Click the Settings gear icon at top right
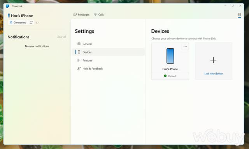The image size is (249, 149). pyautogui.click(x=240, y=14)
